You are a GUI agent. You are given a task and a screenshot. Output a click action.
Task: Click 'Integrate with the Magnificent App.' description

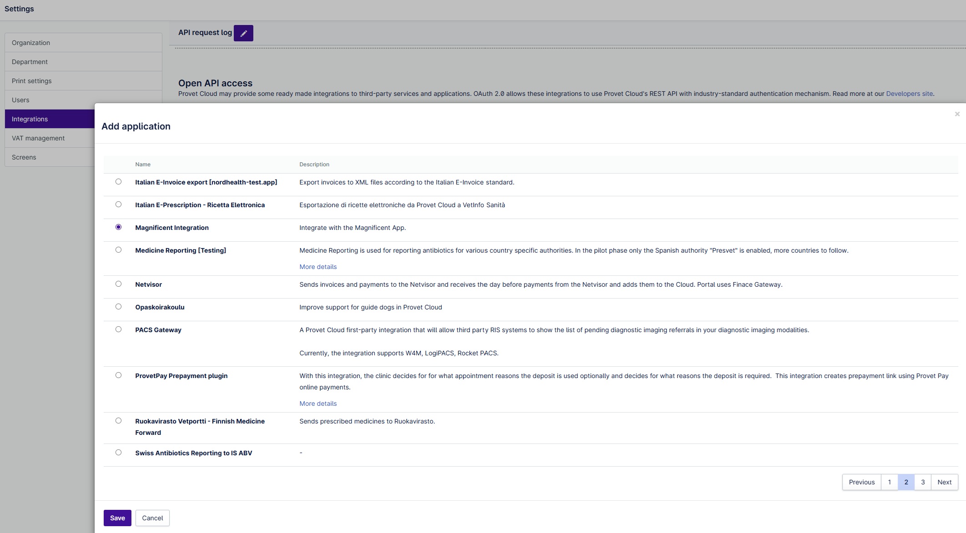point(352,228)
